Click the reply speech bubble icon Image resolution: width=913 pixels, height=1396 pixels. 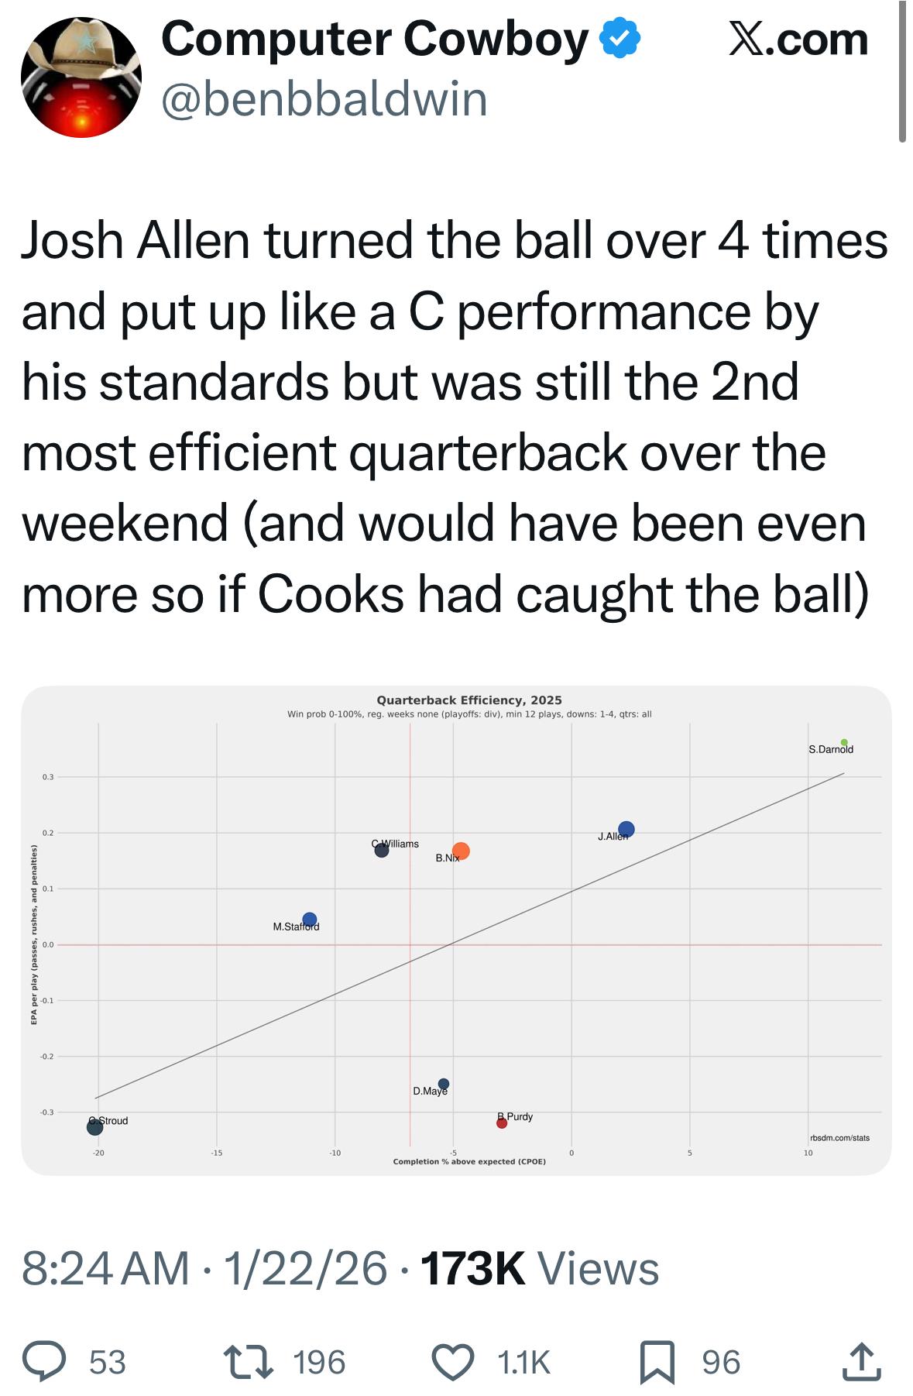pos(45,1362)
